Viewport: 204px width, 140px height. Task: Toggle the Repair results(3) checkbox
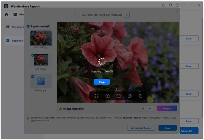[28, 26]
